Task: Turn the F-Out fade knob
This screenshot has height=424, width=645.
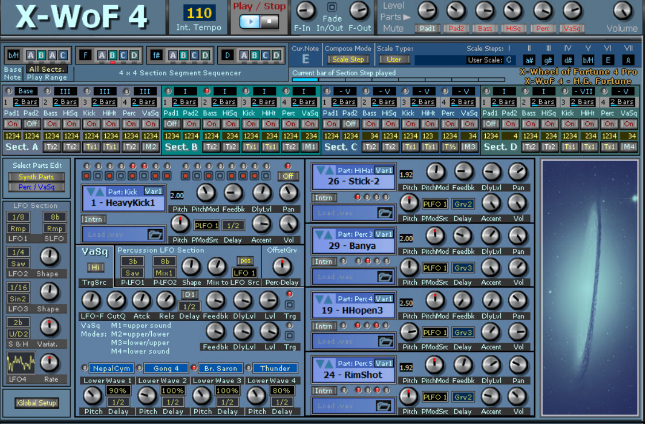Action: click(359, 11)
